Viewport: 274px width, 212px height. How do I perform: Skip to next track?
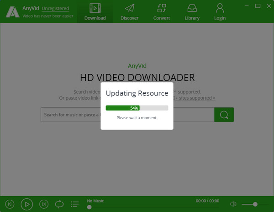click(44, 204)
